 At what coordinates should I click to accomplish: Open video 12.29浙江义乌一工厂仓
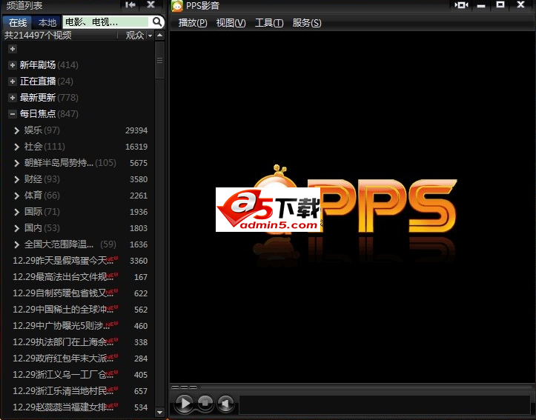click(65, 375)
